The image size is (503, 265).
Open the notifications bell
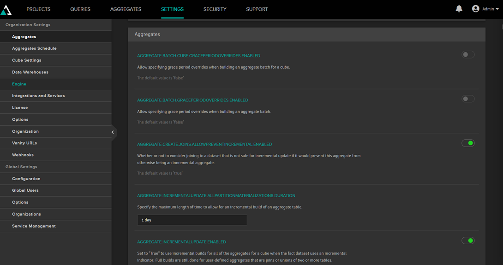click(459, 9)
